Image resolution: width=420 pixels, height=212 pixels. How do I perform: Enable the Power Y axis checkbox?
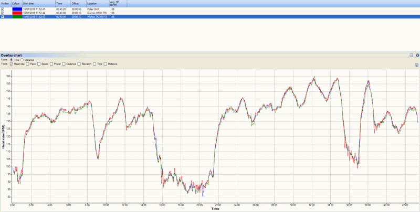coord(51,64)
